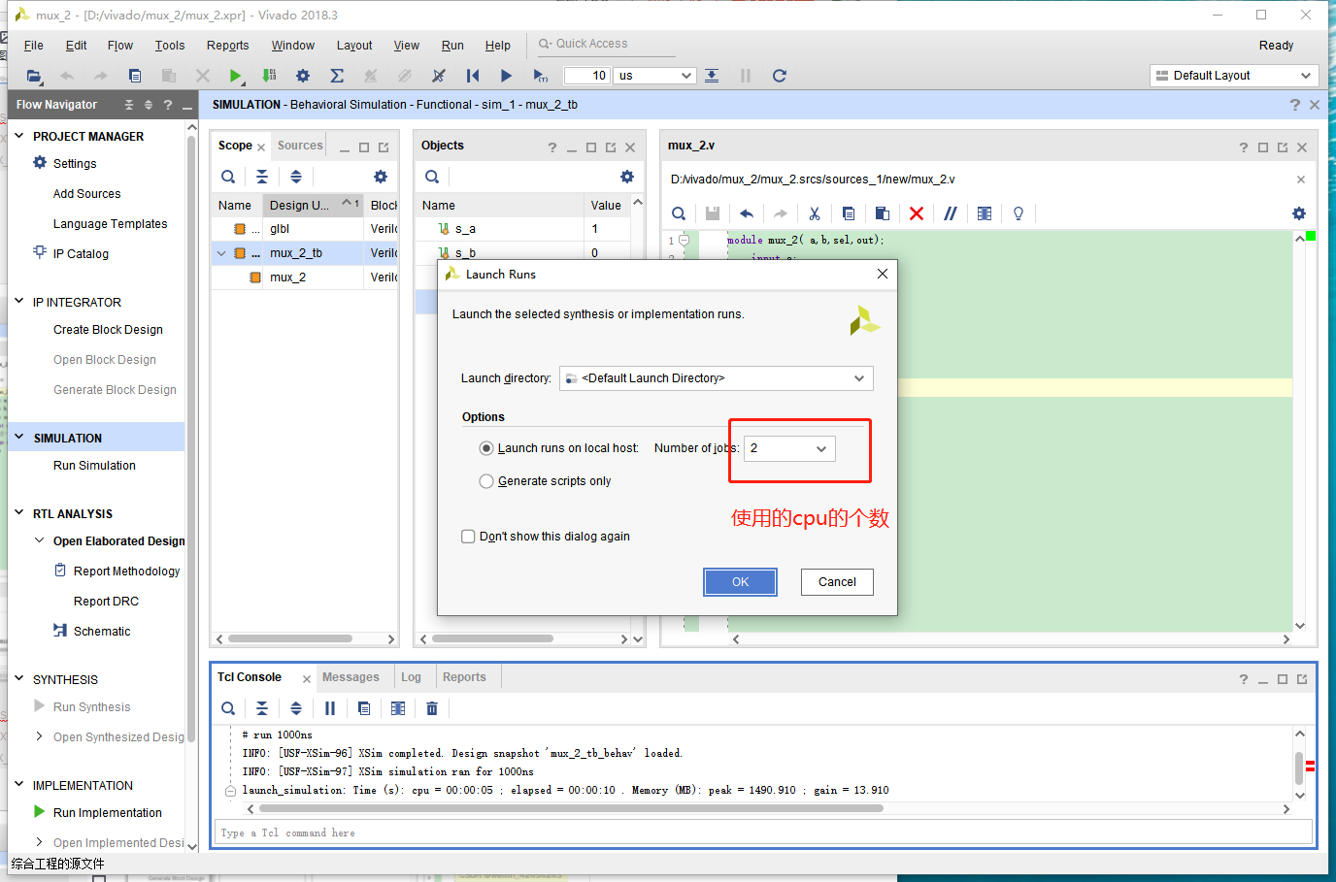The height and width of the screenshot is (882, 1336).
Task: Click the lightbulb icon in editor toolbar
Action: [x=1019, y=213]
